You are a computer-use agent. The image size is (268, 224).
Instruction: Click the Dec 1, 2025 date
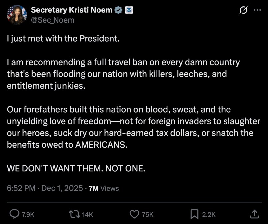click(x=62, y=188)
